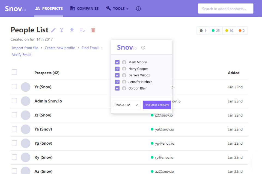262x174 pixels.
Task: Click the Snov.io logo in popup
Action: click(127, 48)
